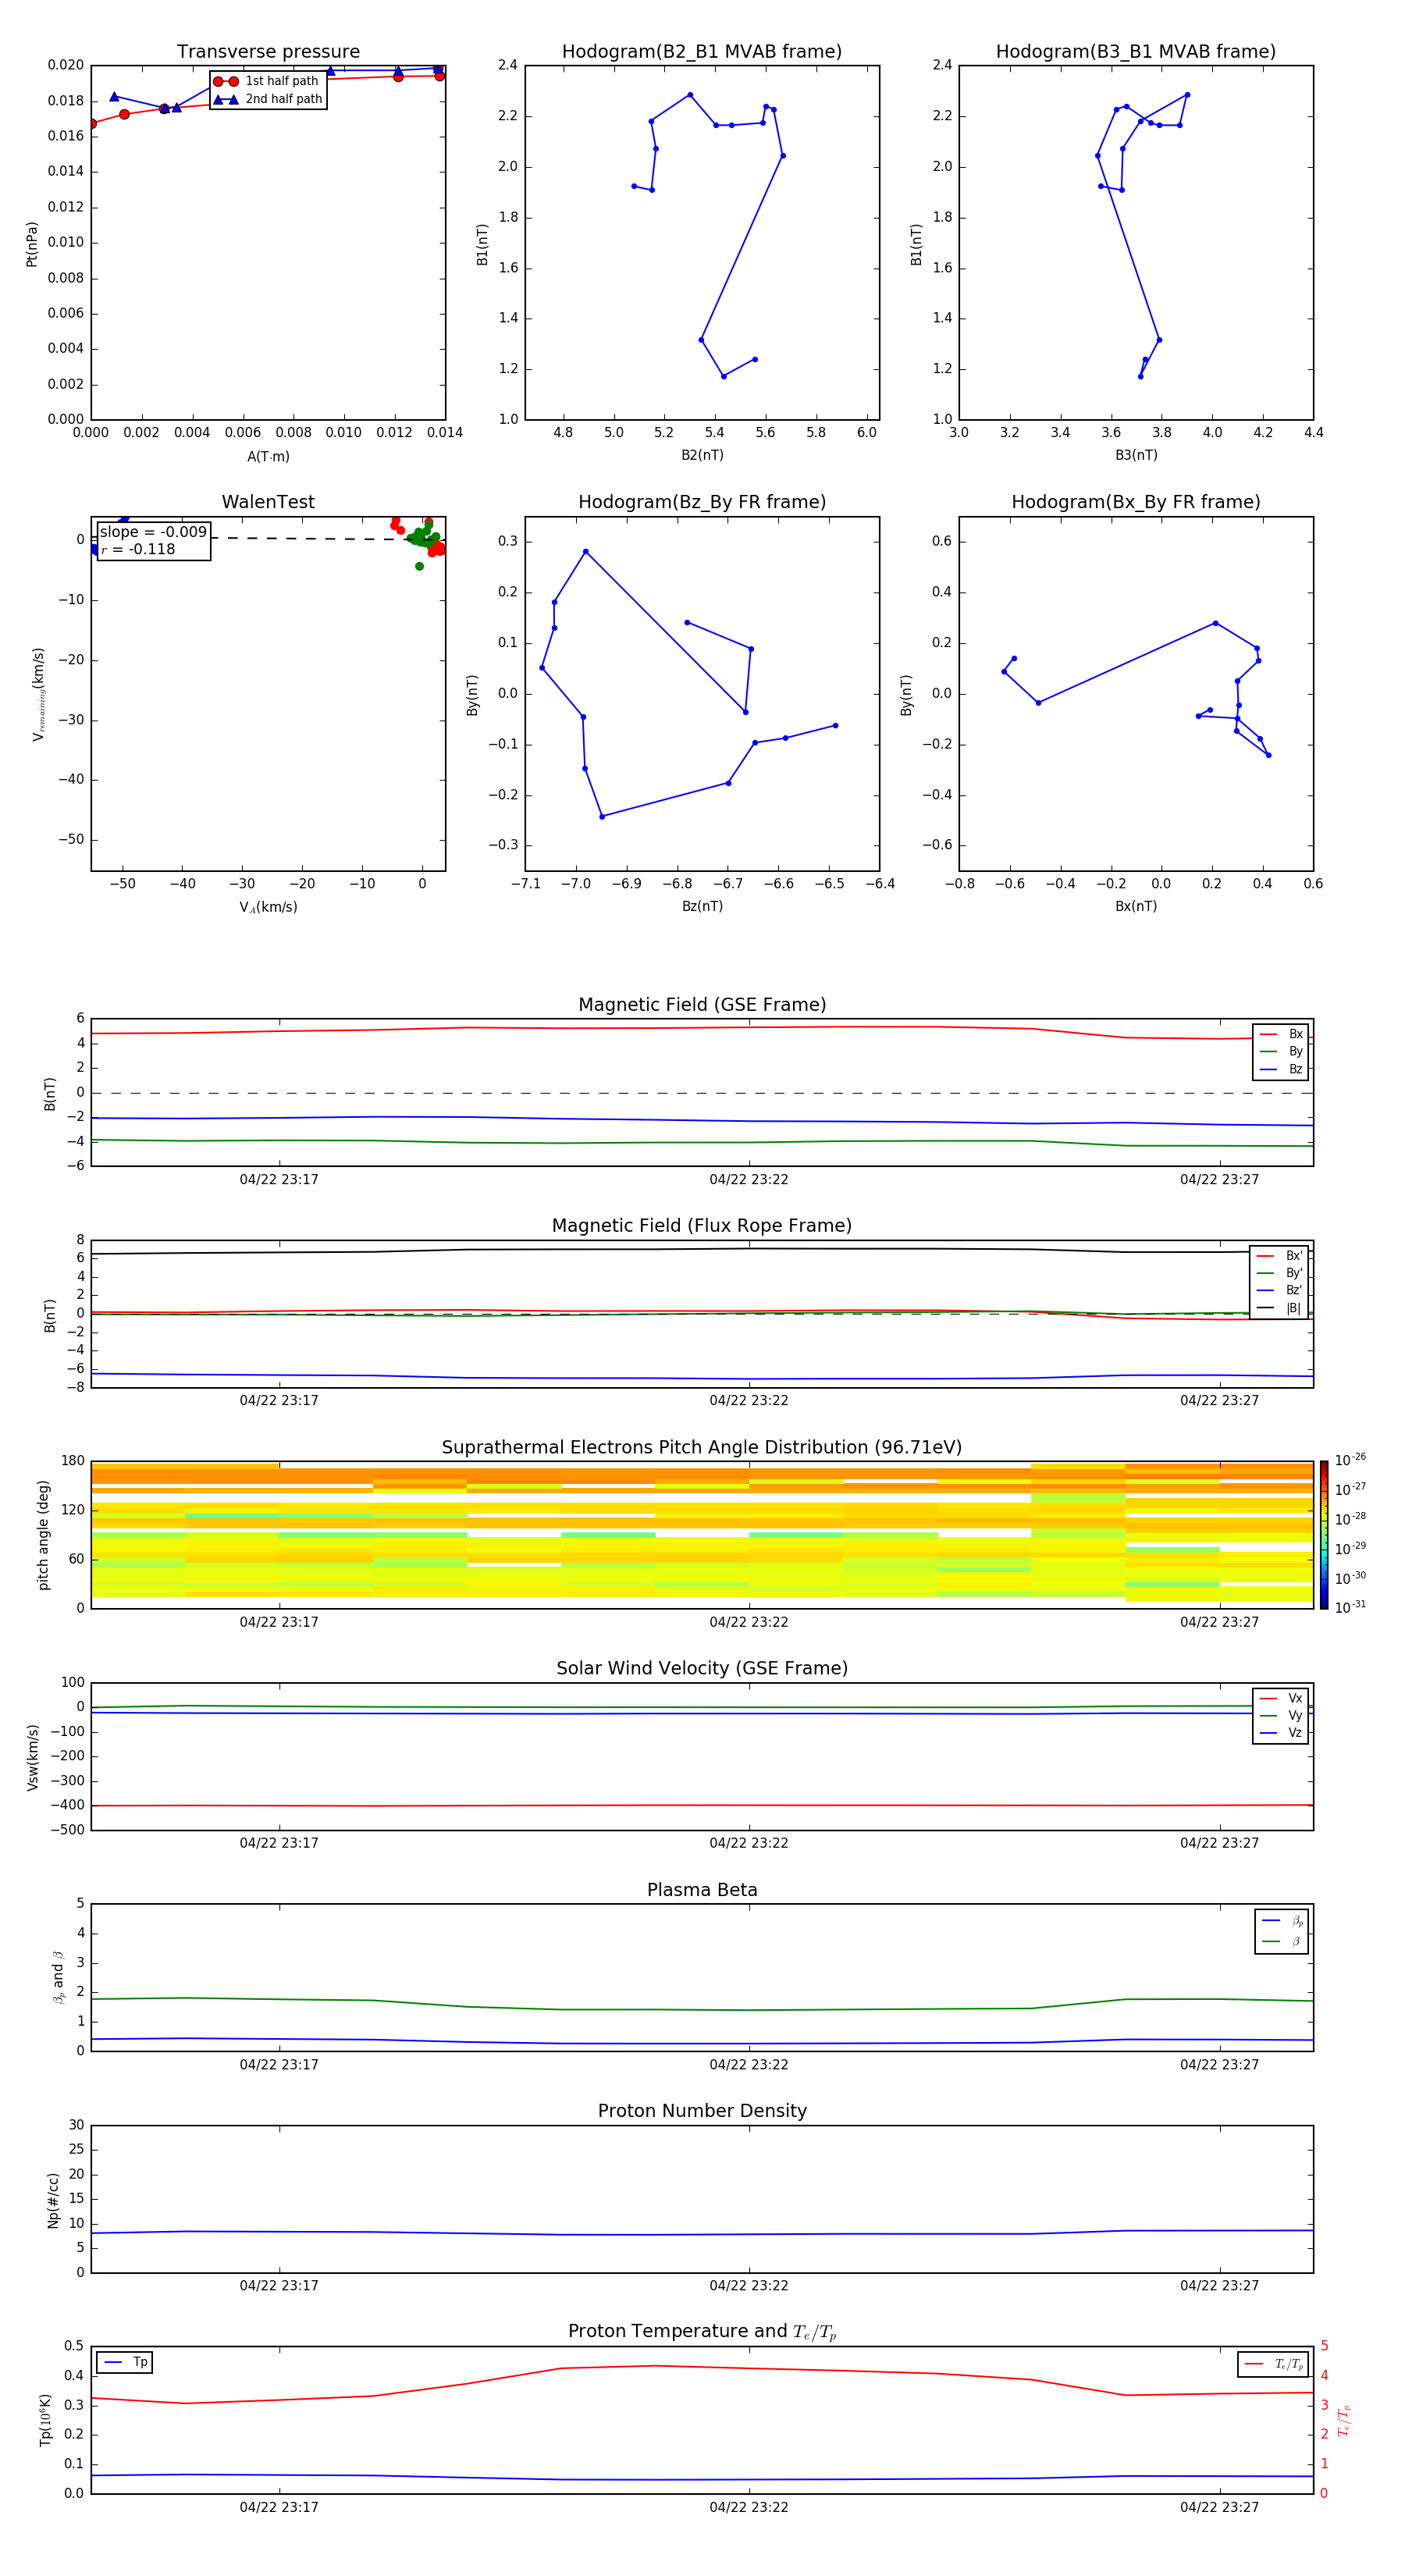Click the "Magnetic Field (GSE Frame)" title
The height and width of the screenshot is (2576, 1405).
[x=702, y=1005]
